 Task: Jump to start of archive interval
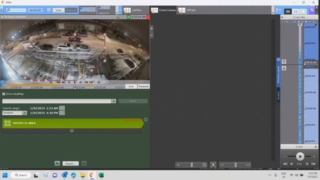(51, 82)
